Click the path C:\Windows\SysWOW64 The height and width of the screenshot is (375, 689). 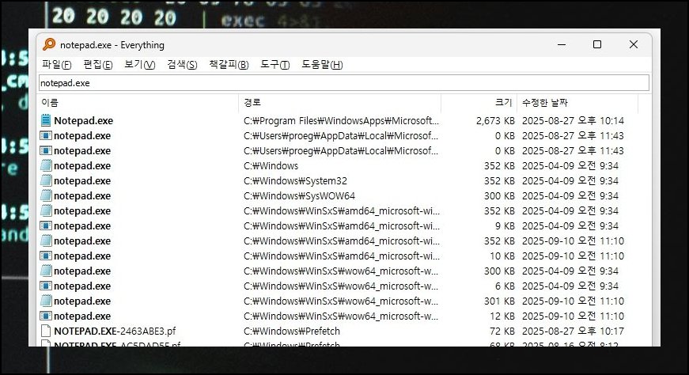pos(299,195)
